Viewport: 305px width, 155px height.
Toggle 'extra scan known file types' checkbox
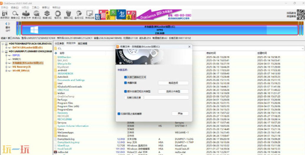pos(126,91)
